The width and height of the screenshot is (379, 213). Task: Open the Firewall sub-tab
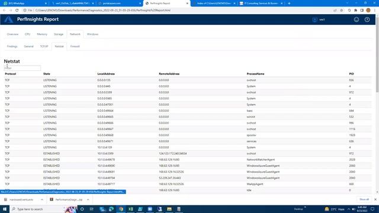tap(75, 46)
